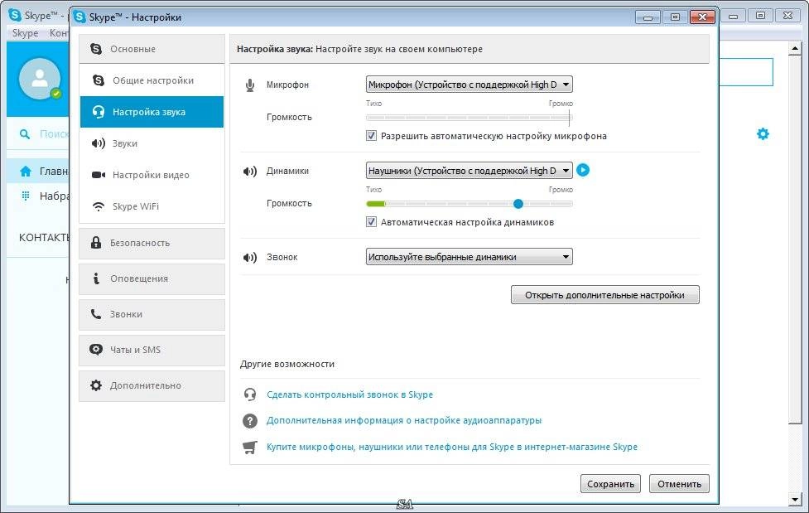Click the main window scrollbar up arrow
The image size is (809, 513).
795,49
